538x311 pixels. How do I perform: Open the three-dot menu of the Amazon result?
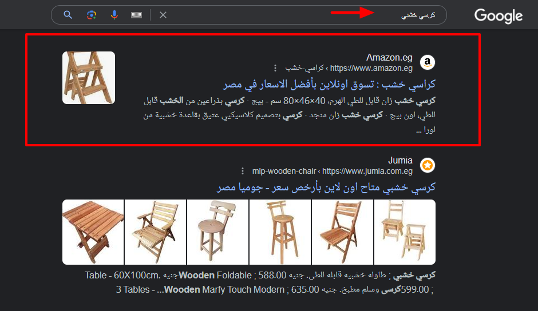[x=275, y=68]
